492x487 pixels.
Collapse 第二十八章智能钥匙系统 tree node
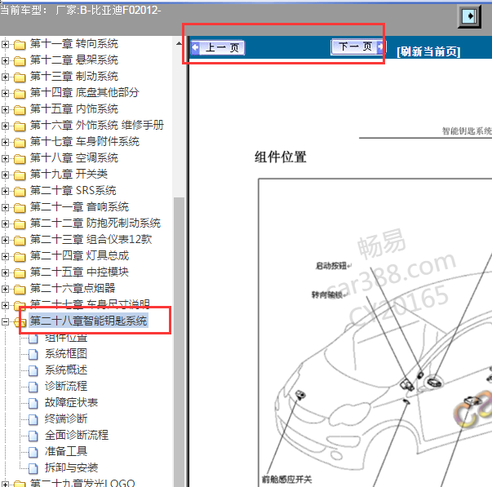pyautogui.click(x=6, y=321)
